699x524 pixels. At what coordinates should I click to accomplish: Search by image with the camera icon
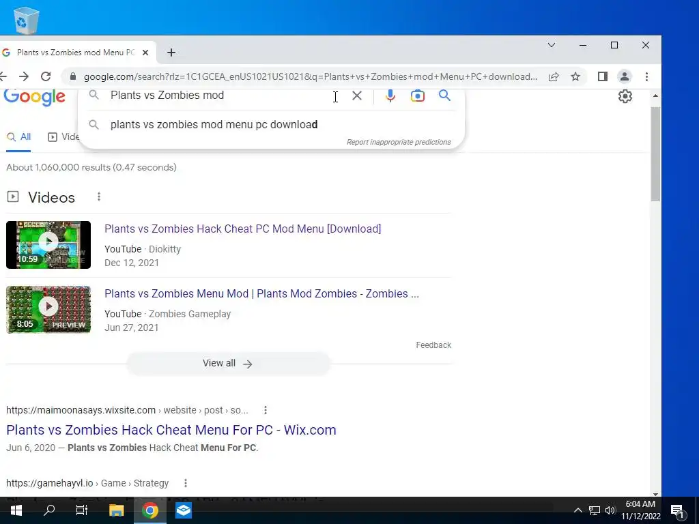(417, 96)
